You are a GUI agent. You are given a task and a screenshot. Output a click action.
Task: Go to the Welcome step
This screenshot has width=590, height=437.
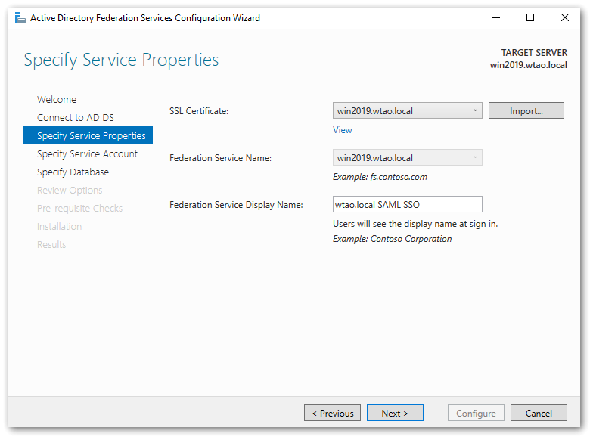pyautogui.click(x=57, y=100)
